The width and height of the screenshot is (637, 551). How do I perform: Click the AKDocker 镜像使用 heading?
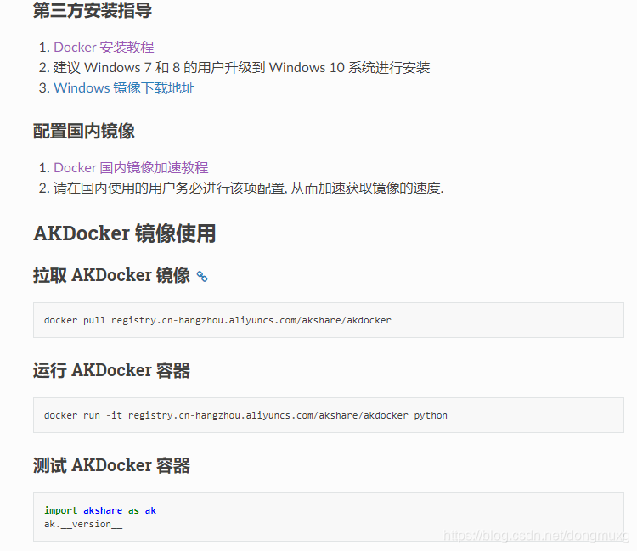click(124, 233)
